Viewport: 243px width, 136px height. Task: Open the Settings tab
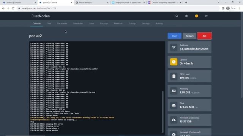pyautogui.click(x=145, y=23)
